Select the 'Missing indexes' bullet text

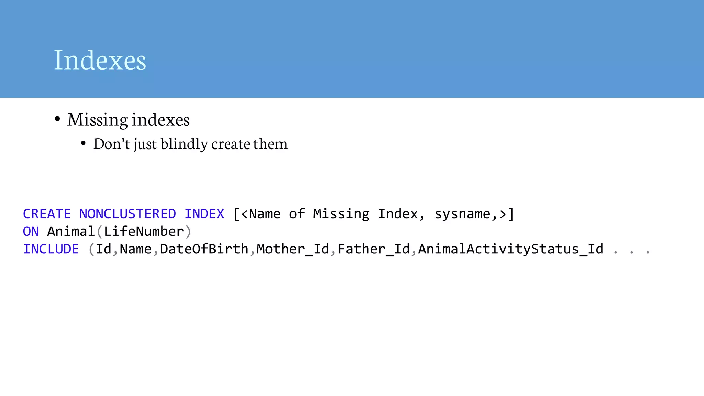(x=128, y=120)
